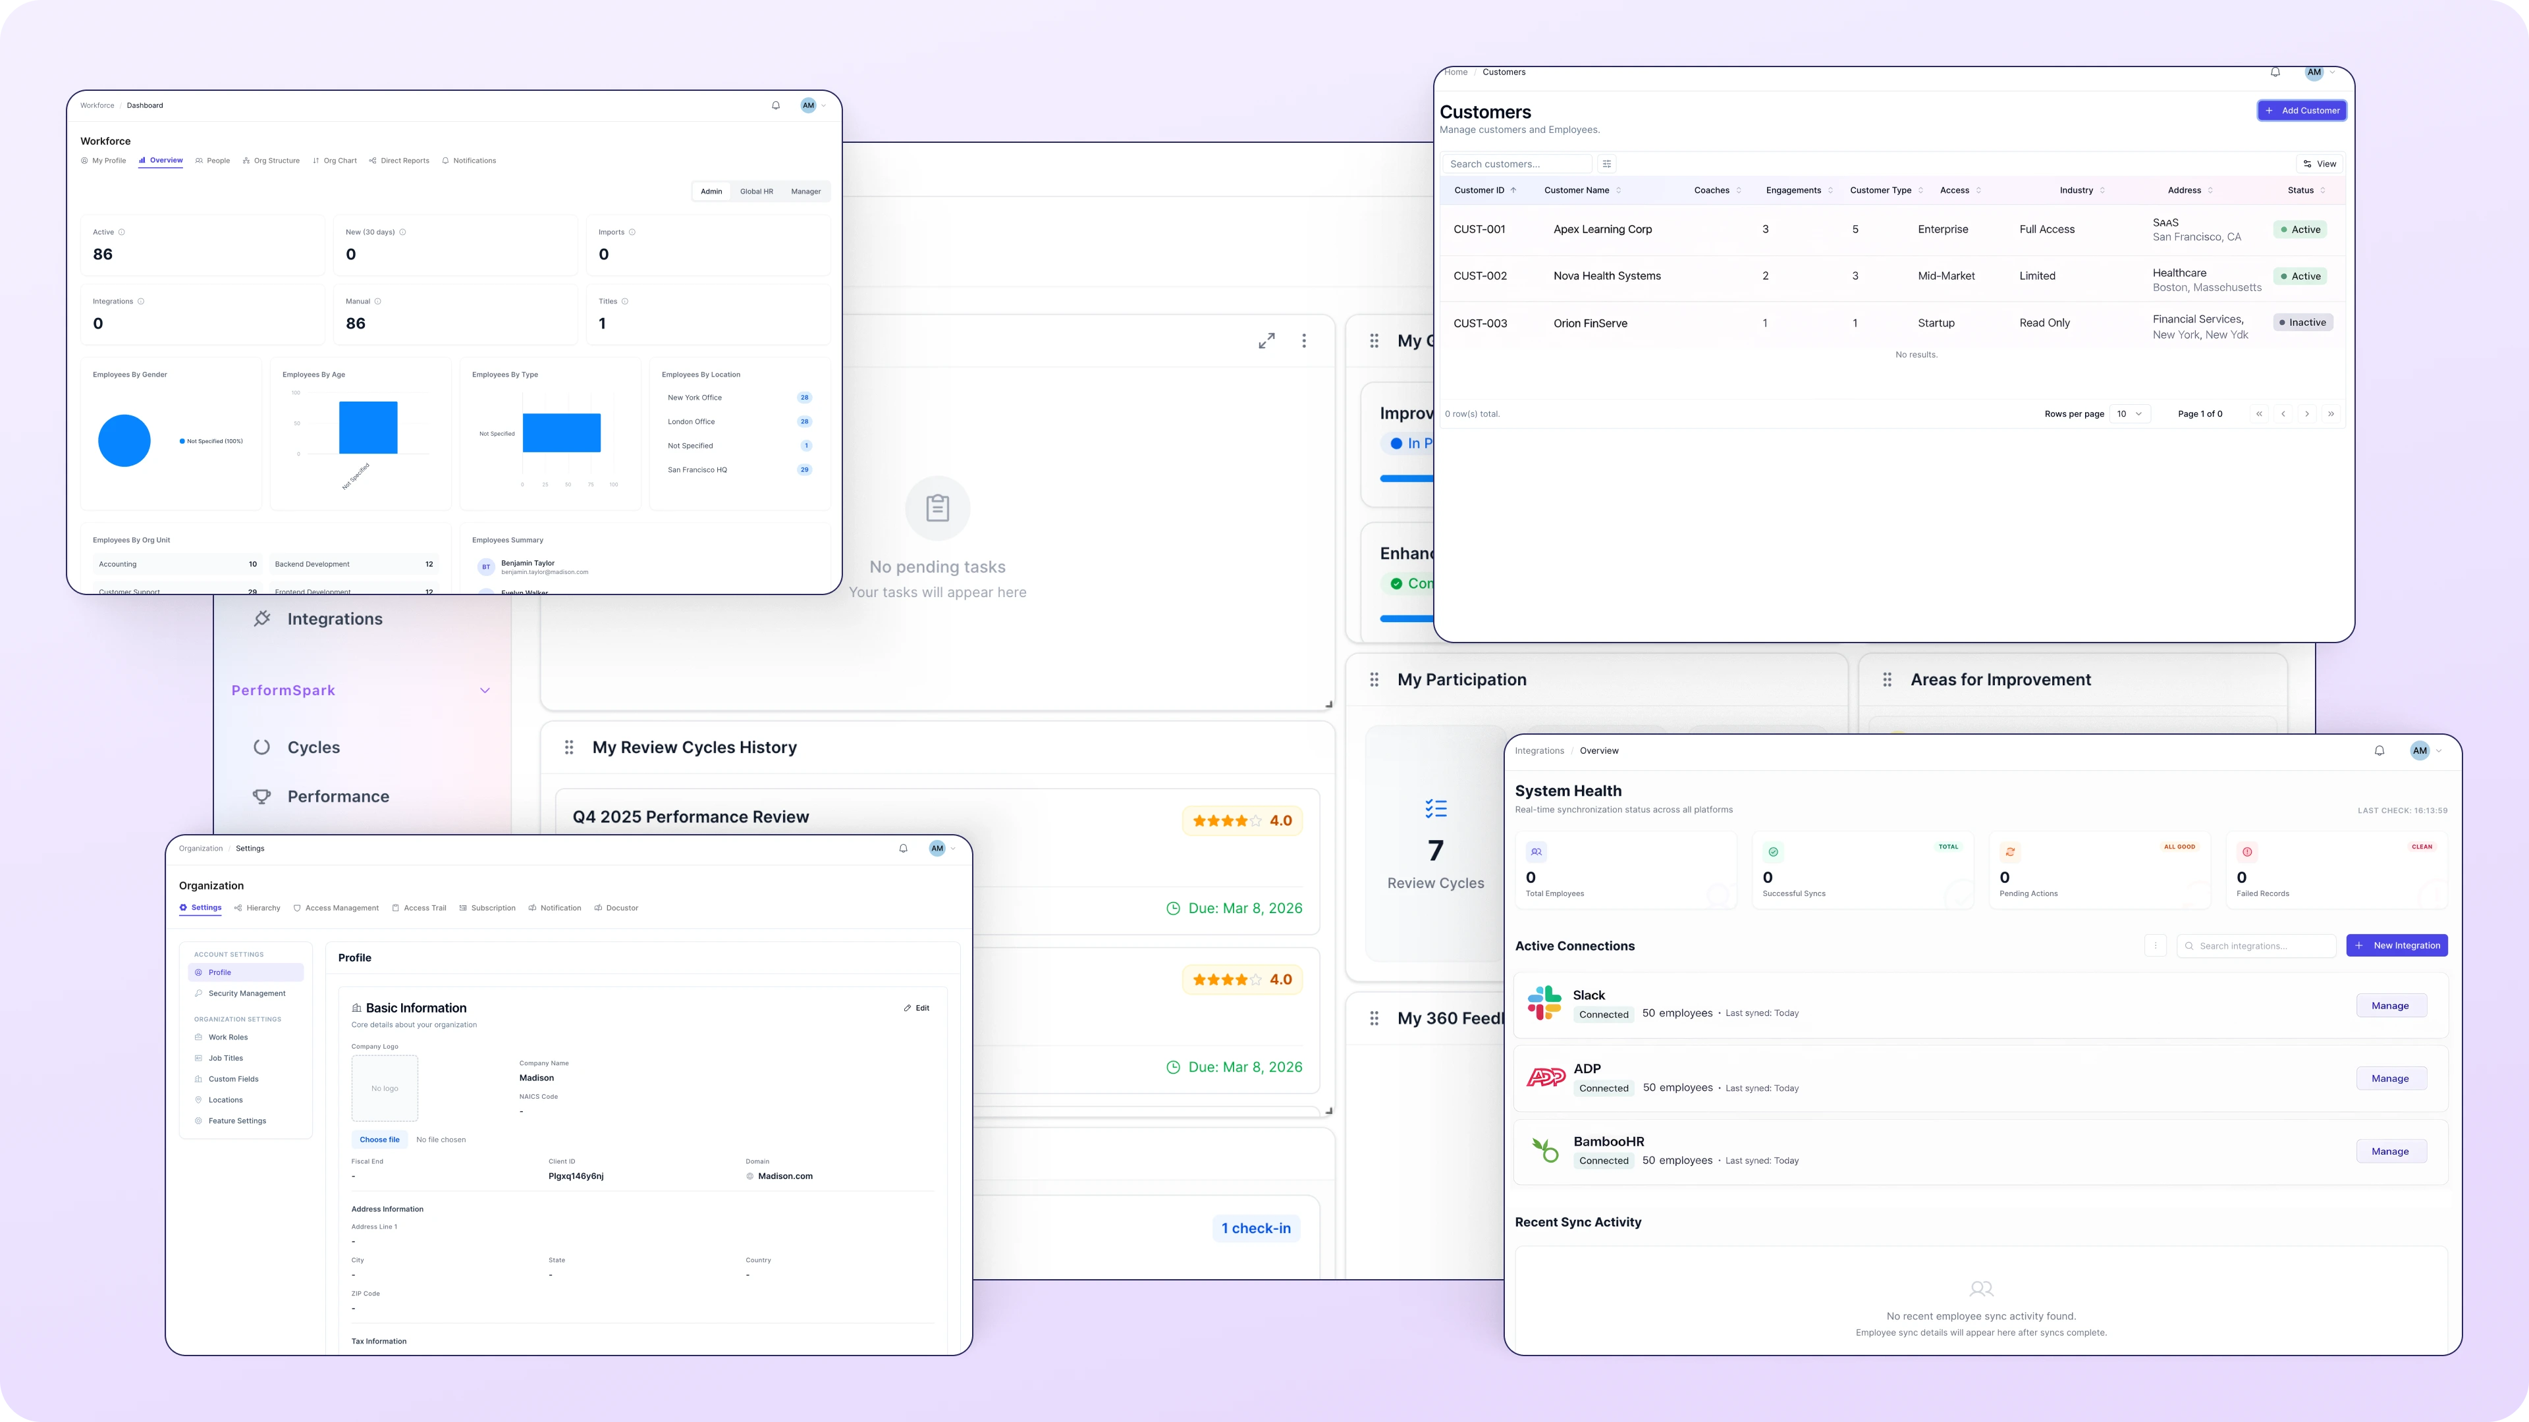Click the Integrations plug icon in sidebar
The image size is (2529, 1422).
point(262,618)
